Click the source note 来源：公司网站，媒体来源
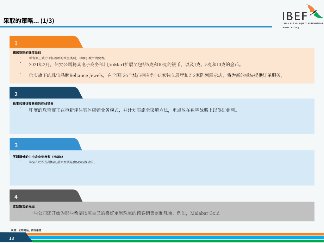Viewport: 324px width, 243px height. (26, 230)
